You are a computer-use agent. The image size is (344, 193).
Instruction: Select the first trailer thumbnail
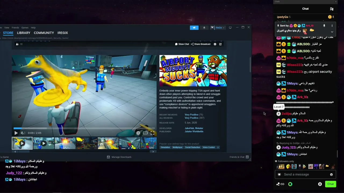(22, 143)
